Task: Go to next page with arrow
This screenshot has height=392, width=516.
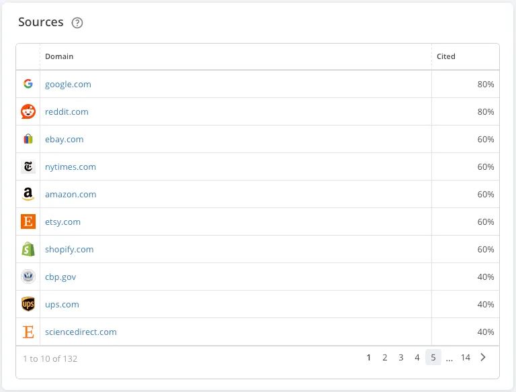Action: [x=483, y=358]
